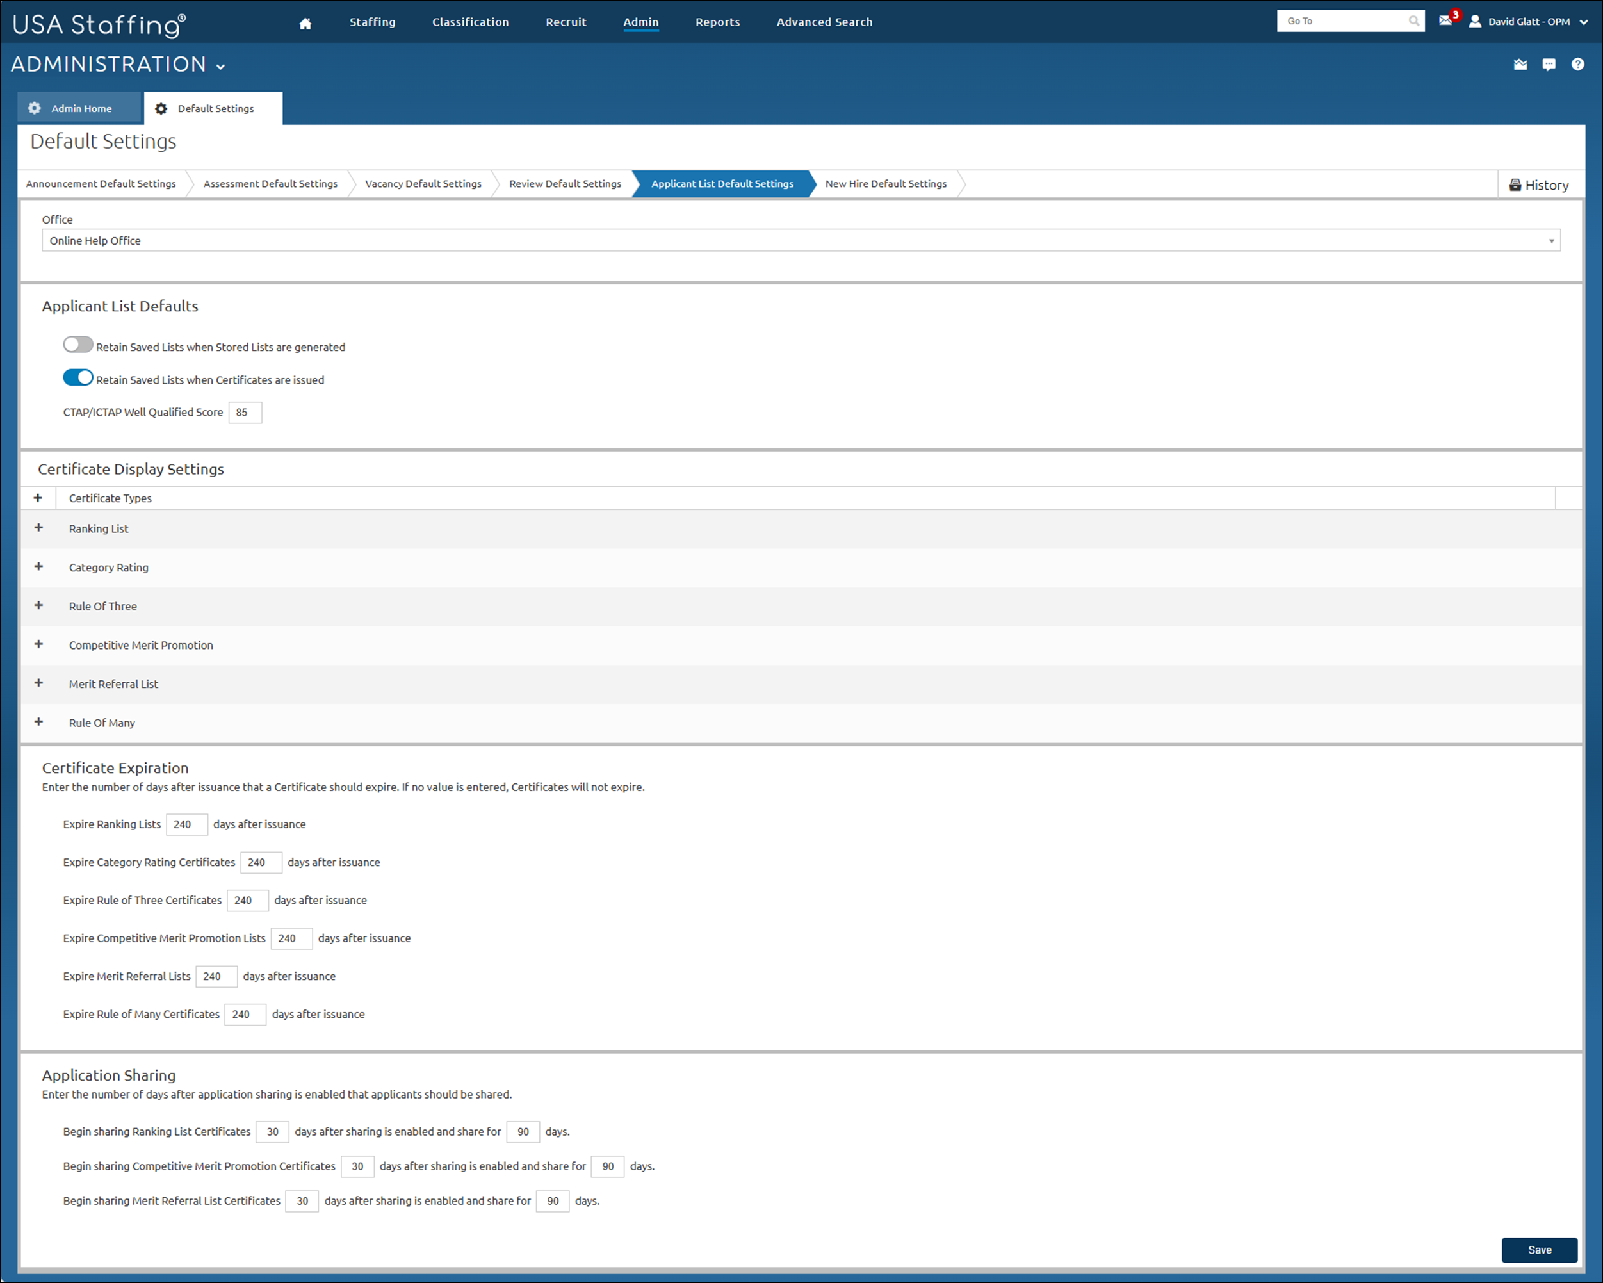Open the Classification menu
This screenshot has width=1603, height=1283.
click(471, 22)
